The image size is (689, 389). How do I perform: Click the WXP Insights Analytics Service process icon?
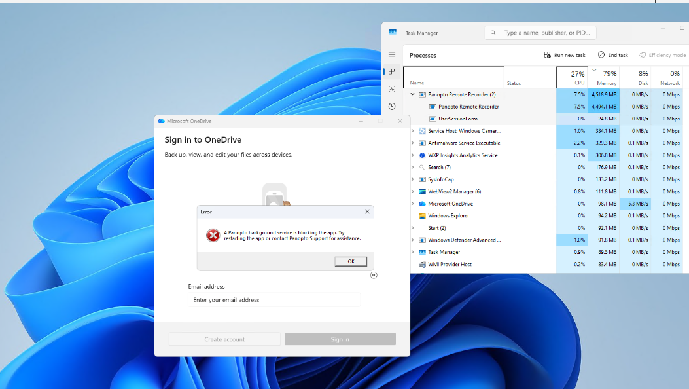tap(422, 155)
